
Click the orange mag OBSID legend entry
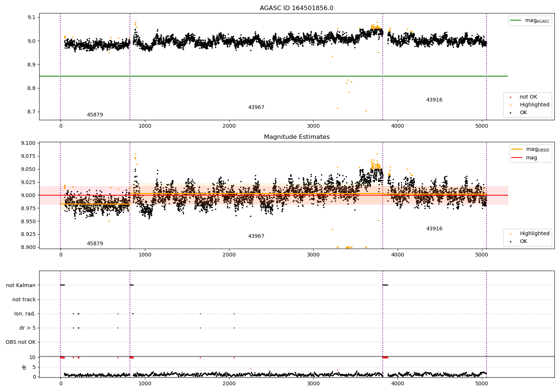pyautogui.click(x=531, y=149)
